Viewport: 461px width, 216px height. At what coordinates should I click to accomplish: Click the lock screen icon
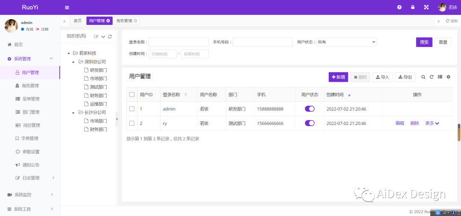413,7
